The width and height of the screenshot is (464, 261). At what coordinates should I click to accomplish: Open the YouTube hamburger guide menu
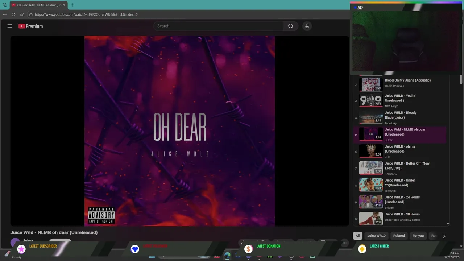[10, 26]
